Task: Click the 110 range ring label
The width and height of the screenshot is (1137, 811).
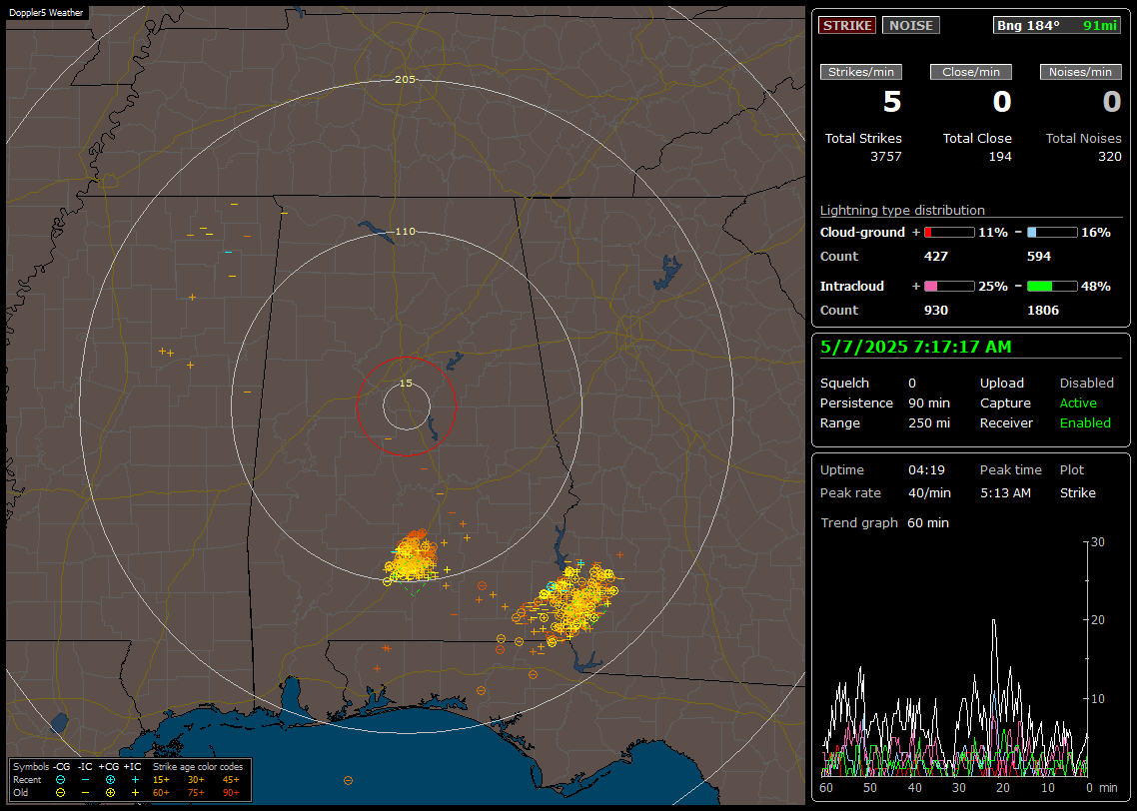Action: (405, 232)
